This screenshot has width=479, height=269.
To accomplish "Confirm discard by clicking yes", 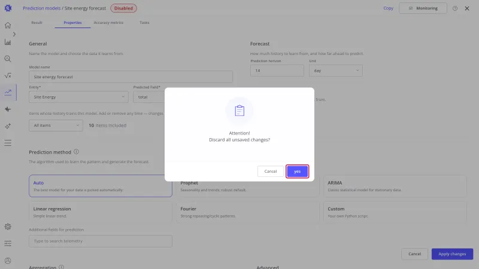I will pyautogui.click(x=297, y=172).
